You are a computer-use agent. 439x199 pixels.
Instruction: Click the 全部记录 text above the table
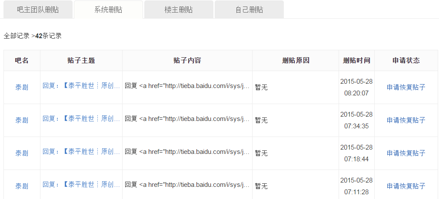tap(17, 36)
